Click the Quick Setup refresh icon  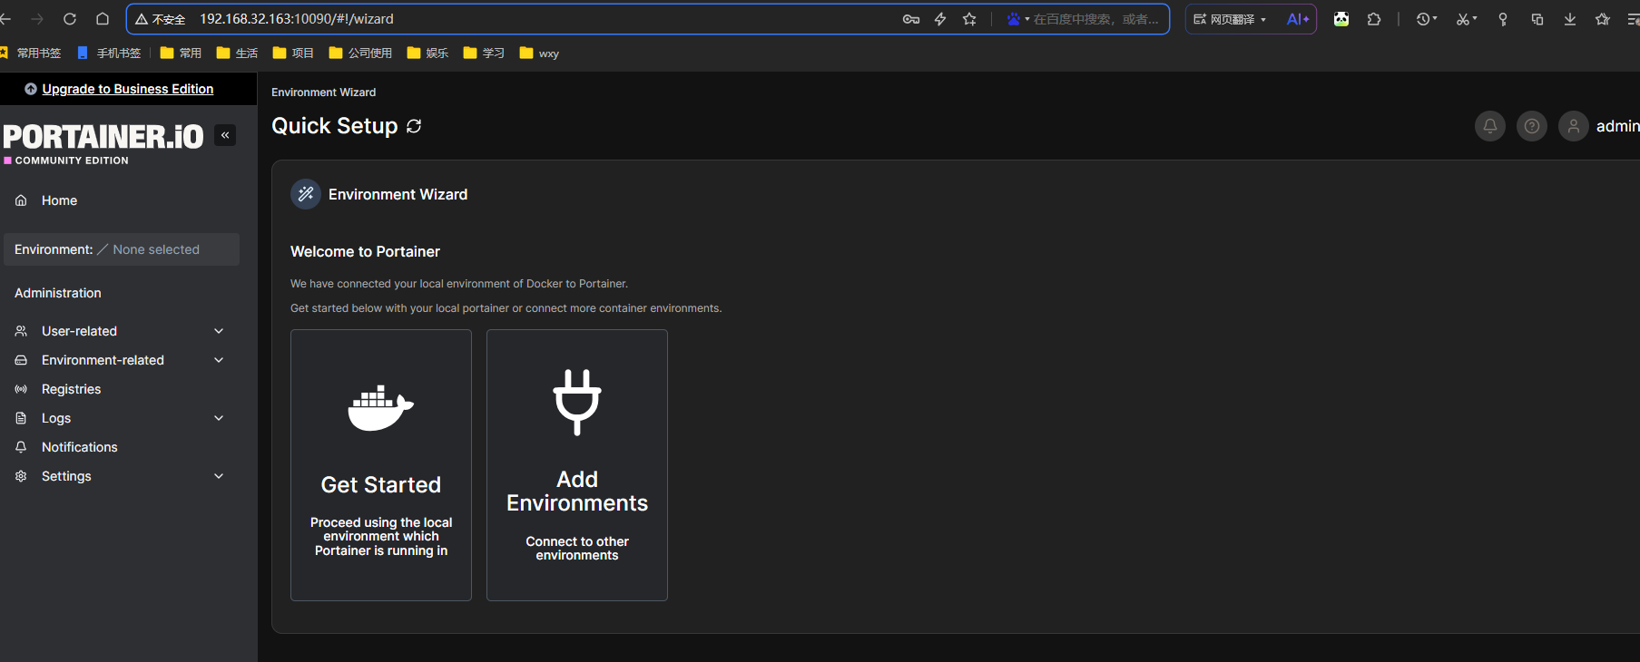click(x=414, y=126)
